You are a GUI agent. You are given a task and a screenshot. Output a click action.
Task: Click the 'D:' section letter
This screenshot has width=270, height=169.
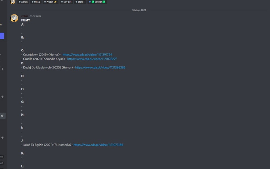coord(23,63)
